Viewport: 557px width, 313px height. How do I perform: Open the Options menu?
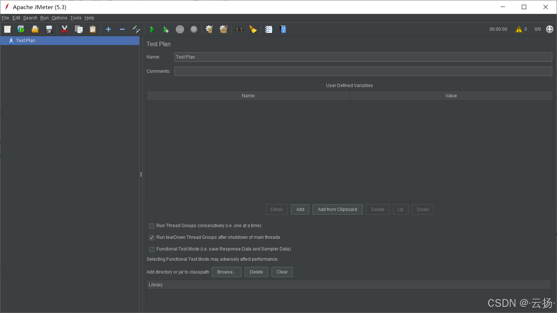59,18
